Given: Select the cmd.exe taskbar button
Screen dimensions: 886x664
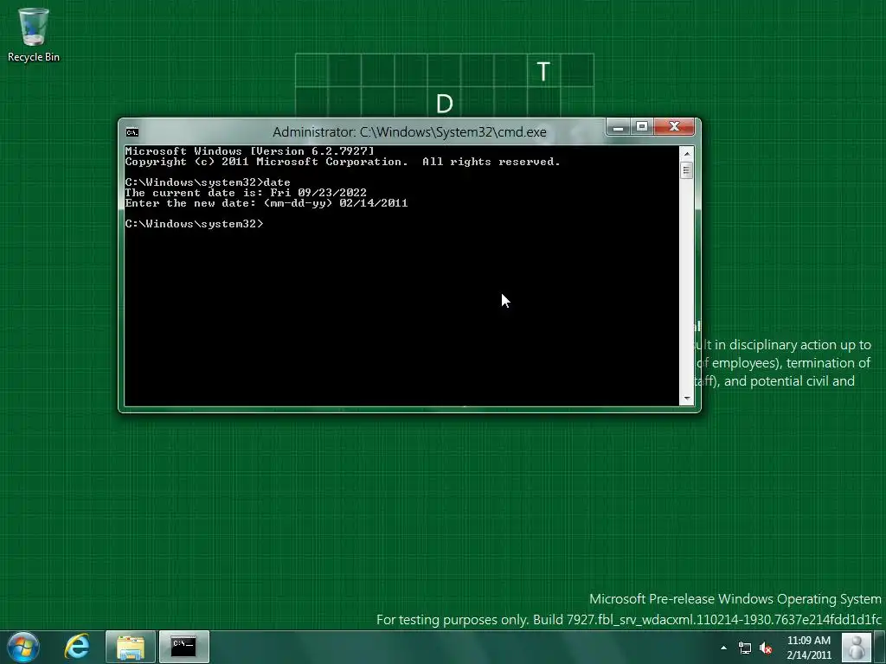Looking at the screenshot, I should point(184,647).
